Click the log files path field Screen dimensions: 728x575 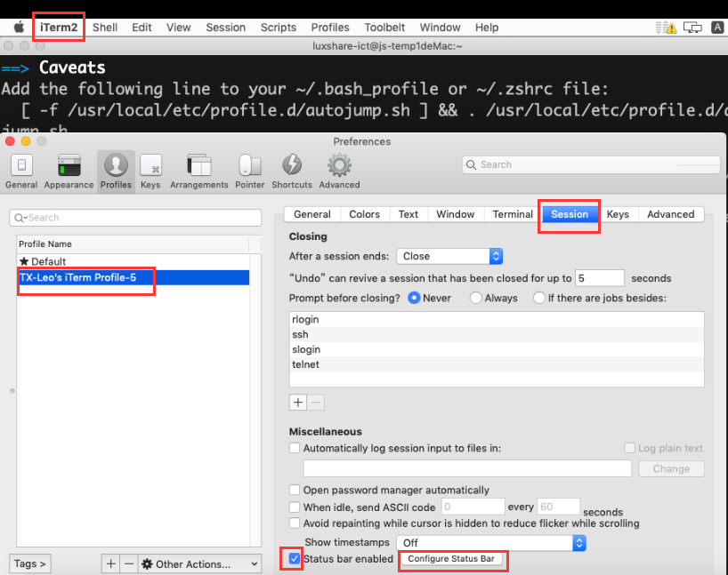467,468
